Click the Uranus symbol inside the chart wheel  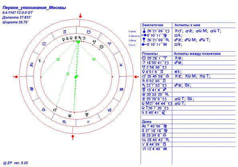(87, 114)
